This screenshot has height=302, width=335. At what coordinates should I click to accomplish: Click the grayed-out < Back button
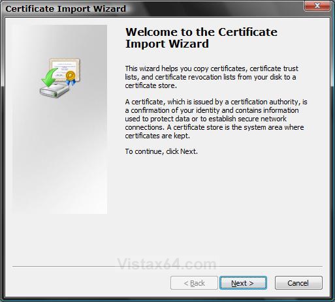[194, 283]
